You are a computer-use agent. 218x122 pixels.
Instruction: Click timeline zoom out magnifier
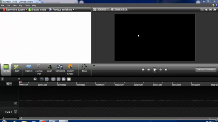pyautogui.click(x=2, y=79)
